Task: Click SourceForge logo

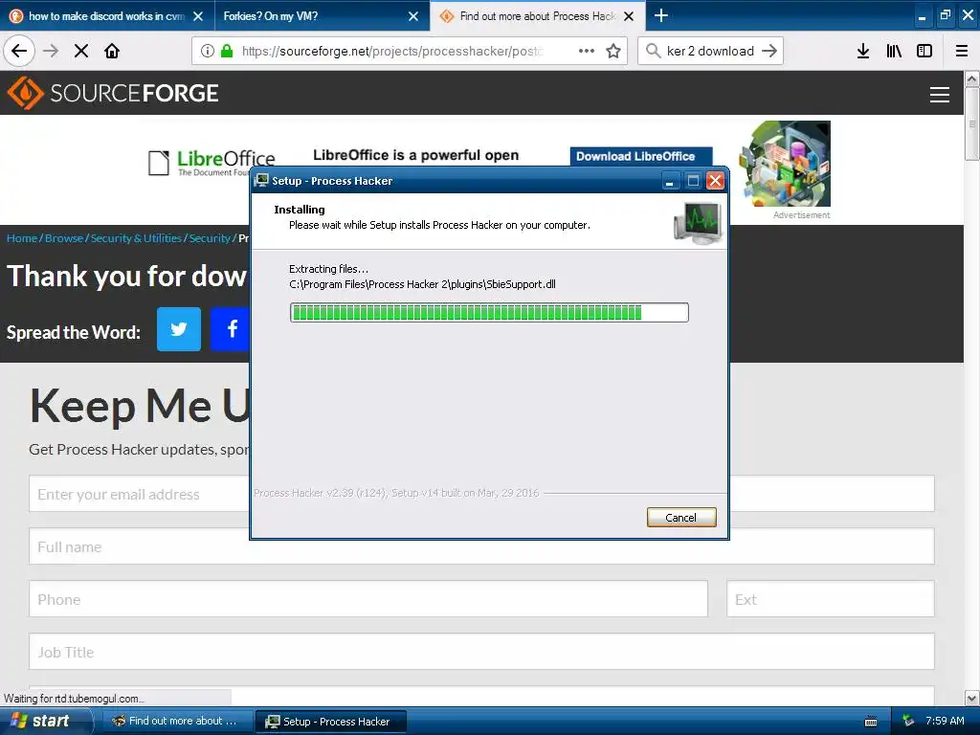Action: pos(113,93)
